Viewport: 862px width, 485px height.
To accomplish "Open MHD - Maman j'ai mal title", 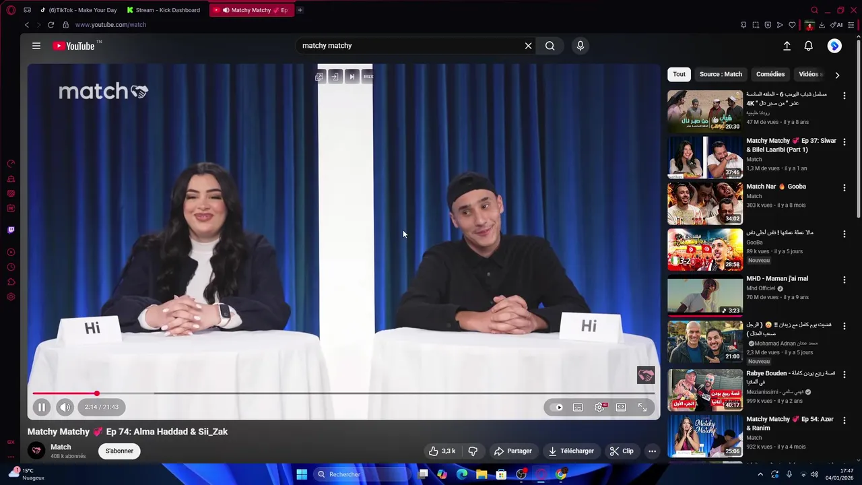I will click(x=777, y=279).
